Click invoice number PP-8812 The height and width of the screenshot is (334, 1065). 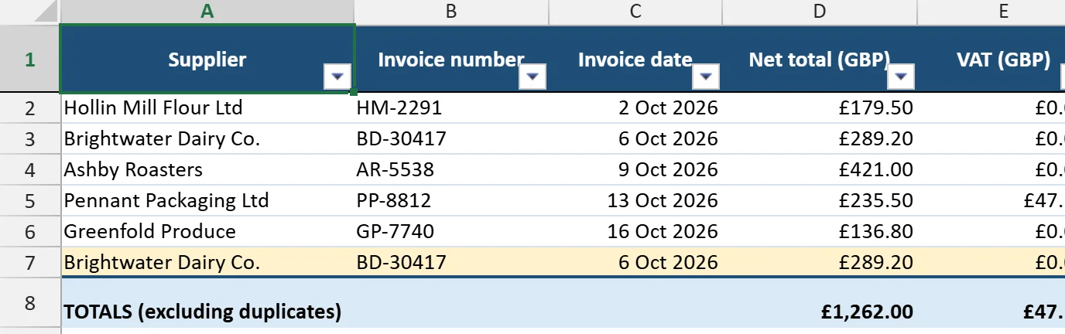click(452, 200)
